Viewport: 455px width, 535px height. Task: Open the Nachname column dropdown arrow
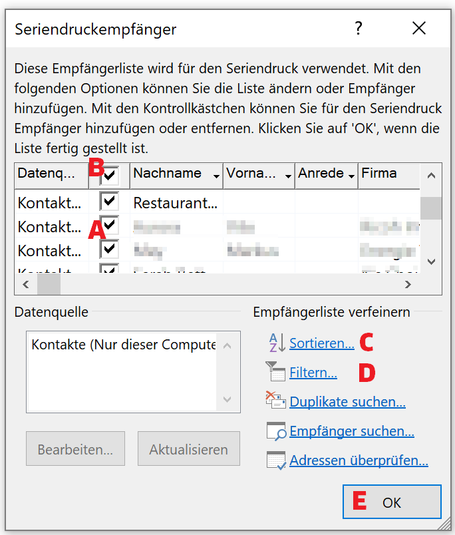click(216, 176)
